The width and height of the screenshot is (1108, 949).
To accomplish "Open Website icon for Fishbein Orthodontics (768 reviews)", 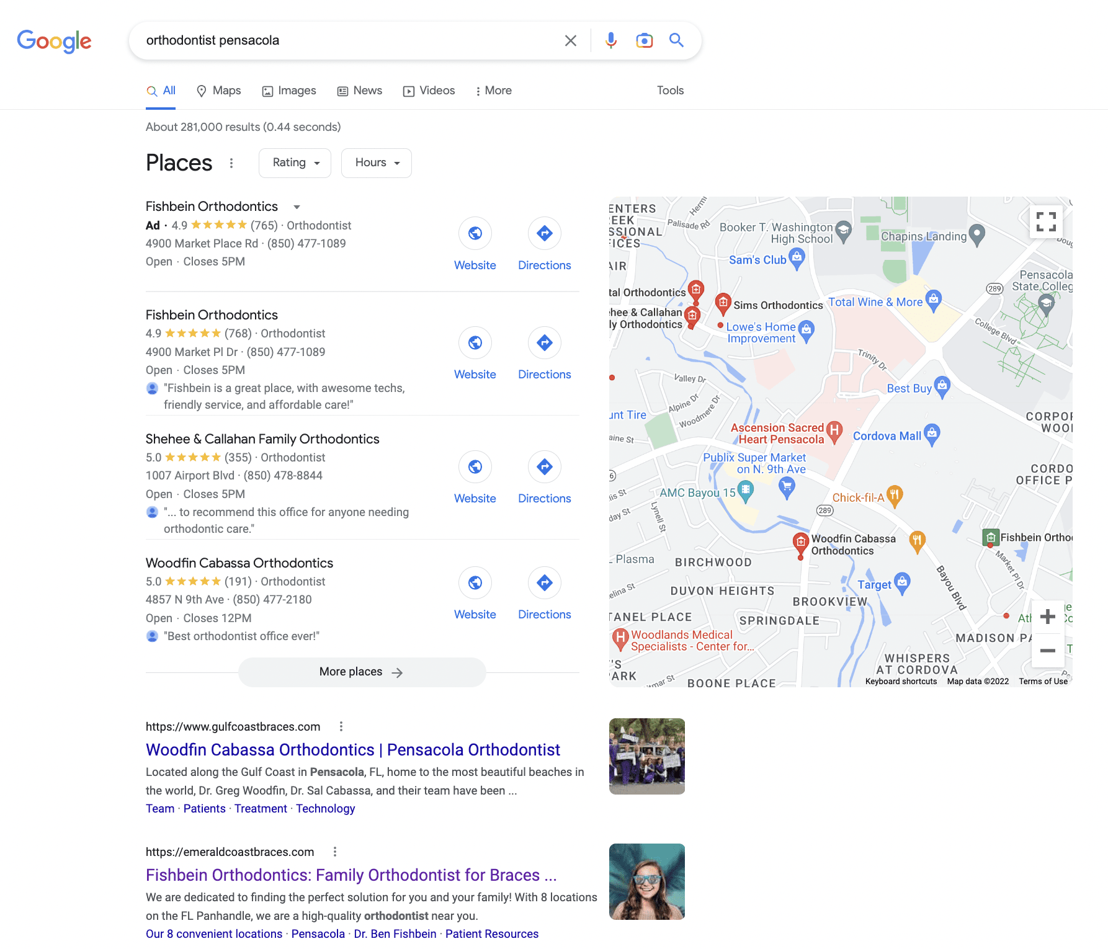I will [475, 342].
